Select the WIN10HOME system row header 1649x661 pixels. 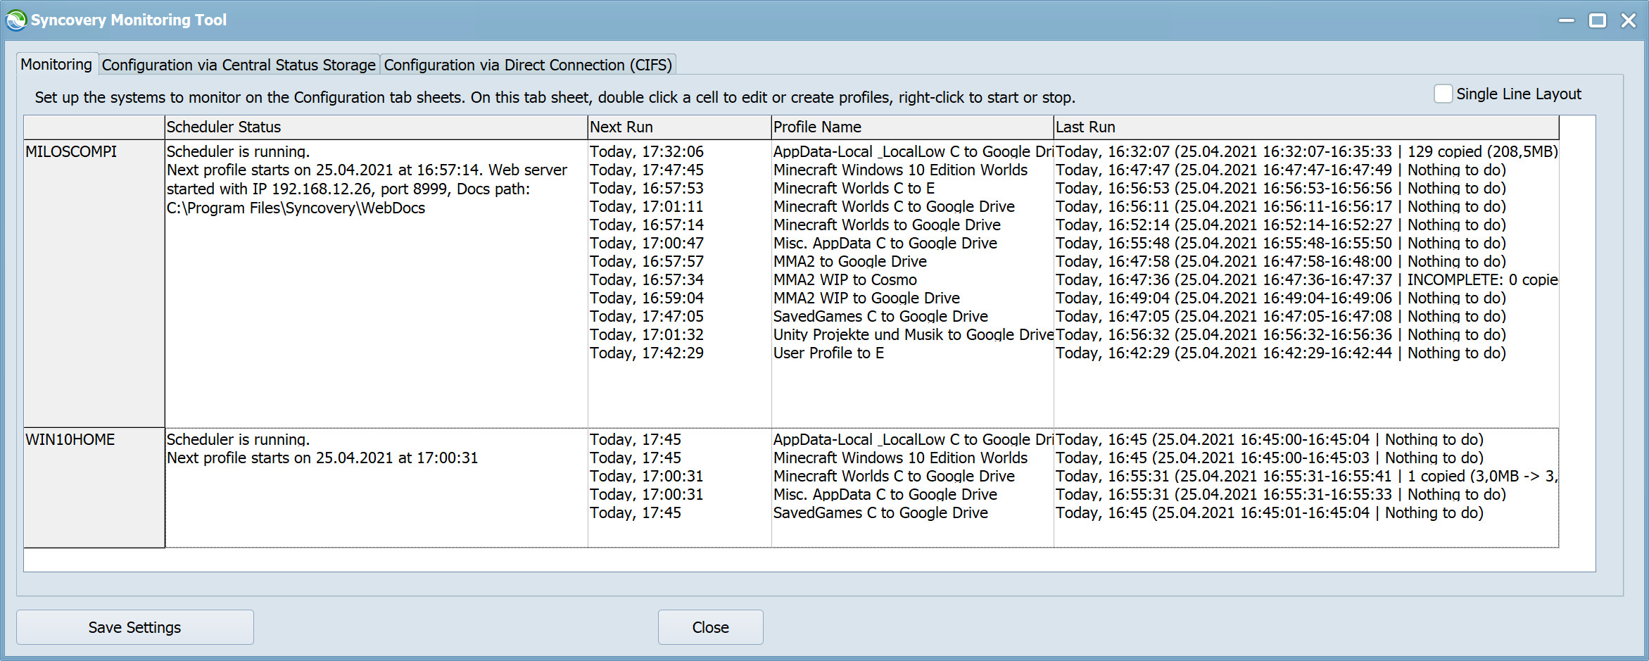tap(70, 439)
